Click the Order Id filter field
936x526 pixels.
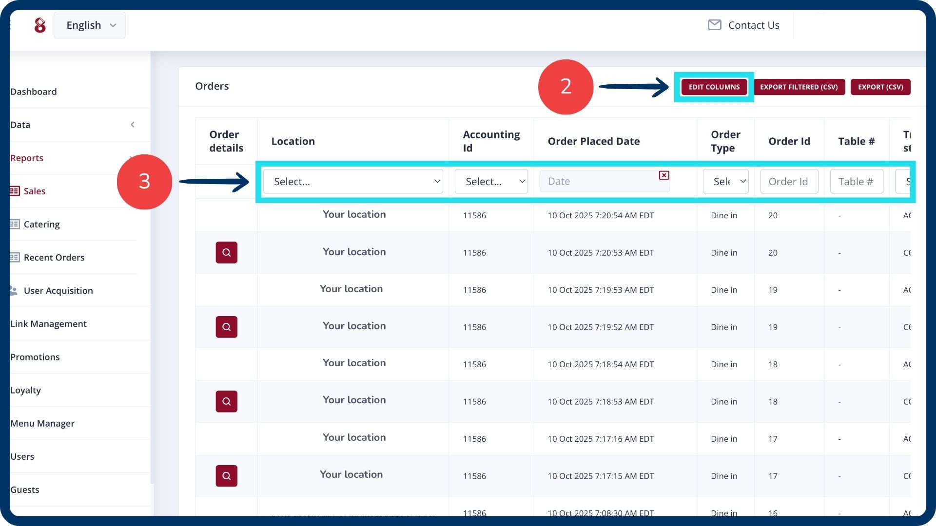tap(789, 181)
